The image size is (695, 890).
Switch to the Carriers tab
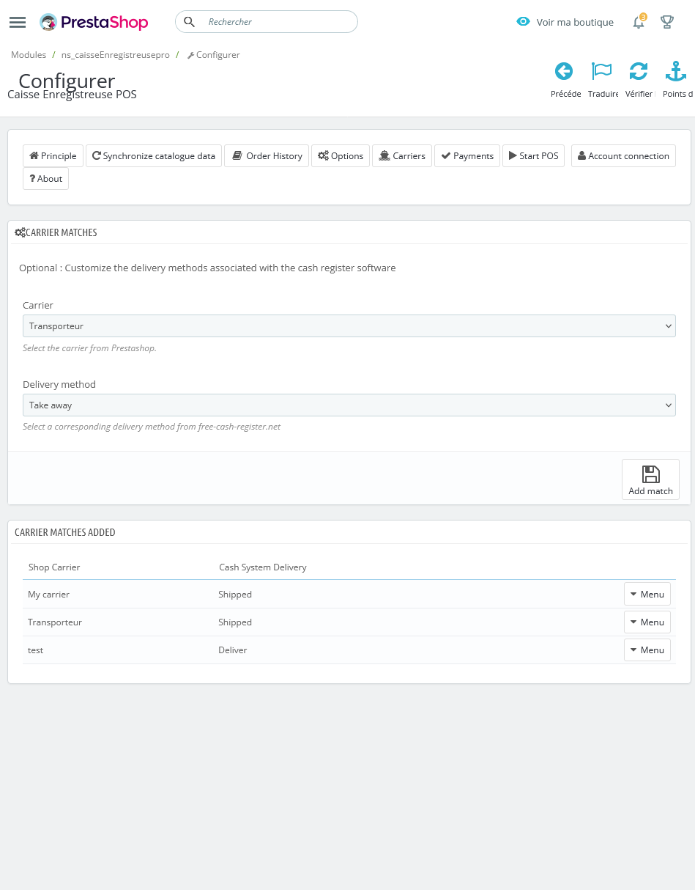401,155
